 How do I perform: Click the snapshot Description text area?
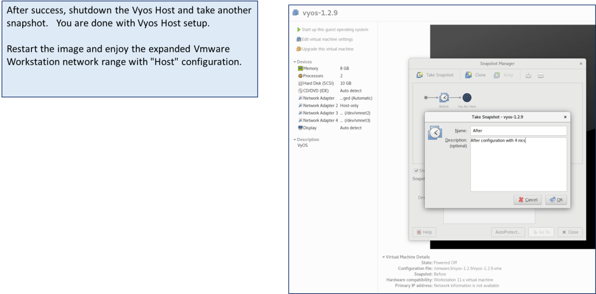(518, 166)
